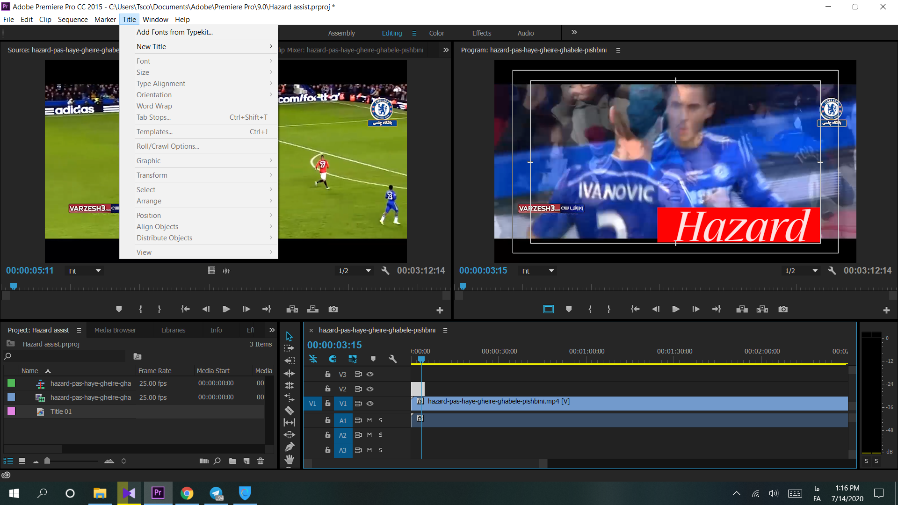This screenshot has width=898, height=505.
Task: Open Timeline sequence panel menu
Action: (445, 330)
